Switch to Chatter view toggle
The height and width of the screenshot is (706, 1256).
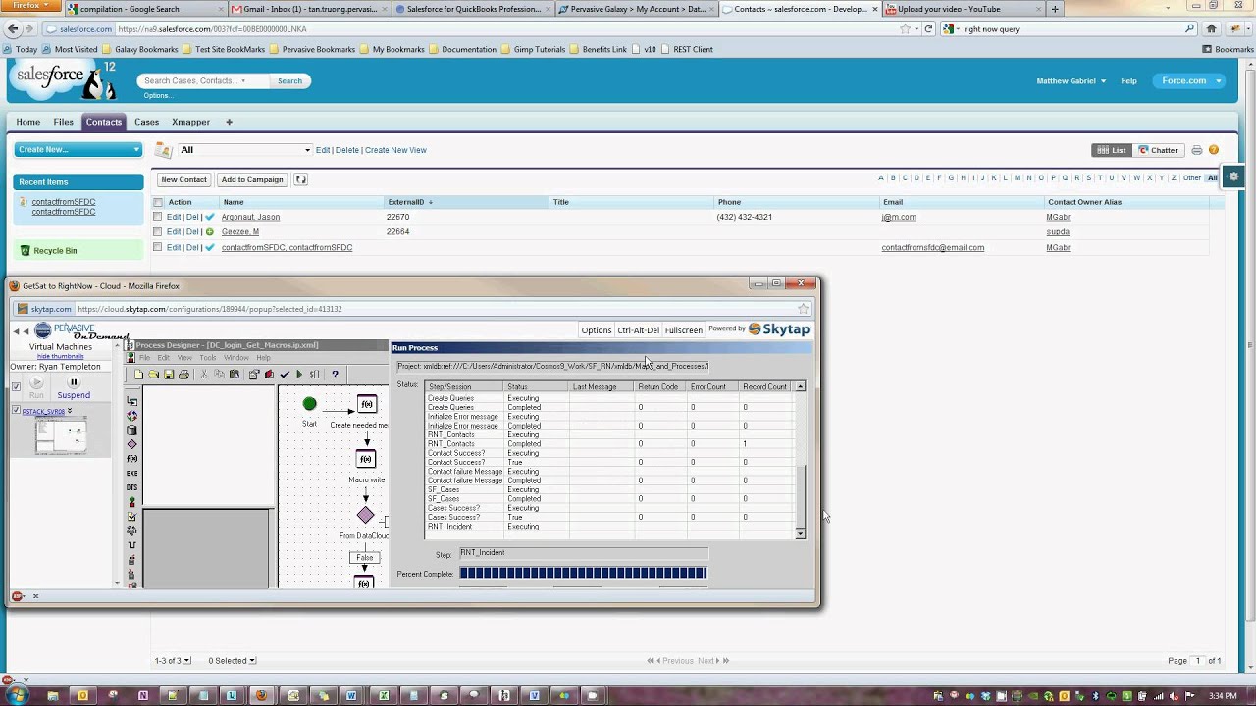coord(1158,150)
